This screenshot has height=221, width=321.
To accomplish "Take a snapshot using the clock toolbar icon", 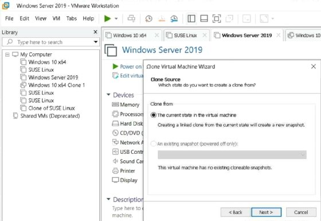I will click(x=148, y=18).
